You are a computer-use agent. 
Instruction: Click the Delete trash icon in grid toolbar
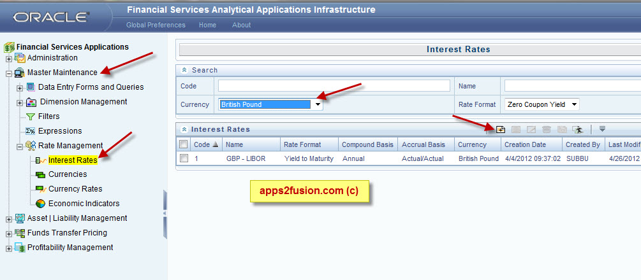point(547,129)
